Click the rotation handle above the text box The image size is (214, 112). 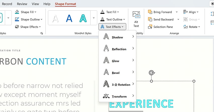[x=151, y=73]
